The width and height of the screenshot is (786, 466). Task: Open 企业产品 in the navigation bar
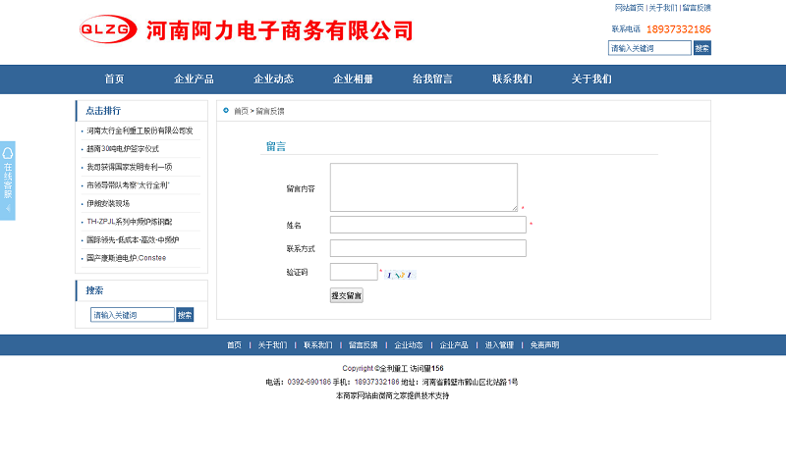pyautogui.click(x=194, y=79)
